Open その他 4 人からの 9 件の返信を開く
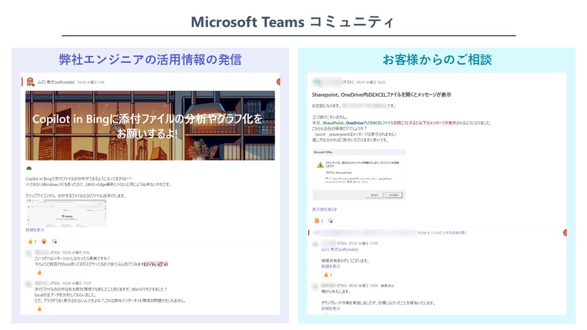Screen dimensions: 587x330 tap(442, 233)
